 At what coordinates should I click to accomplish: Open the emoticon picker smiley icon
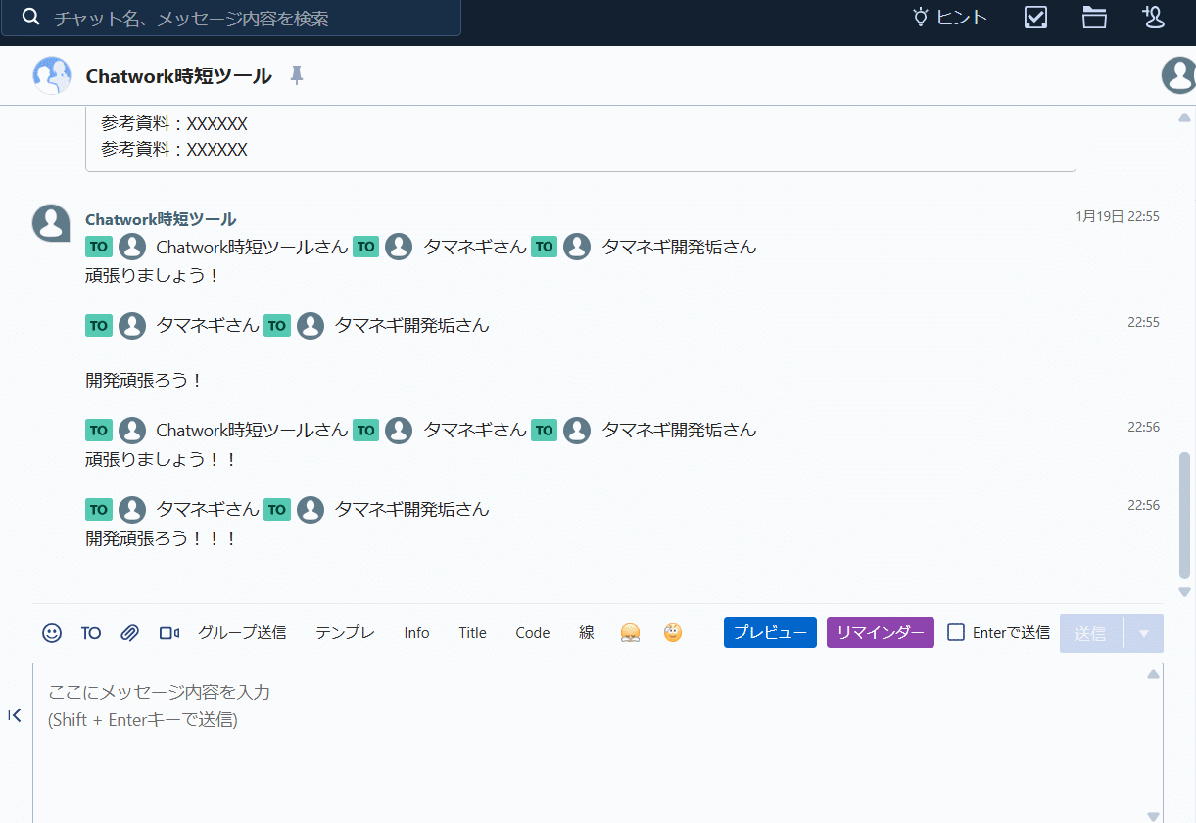(52, 633)
